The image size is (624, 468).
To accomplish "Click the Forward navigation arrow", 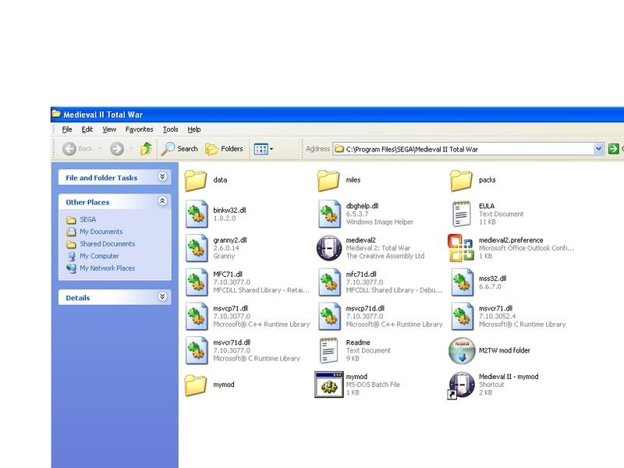I will click(x=116, y=149).
